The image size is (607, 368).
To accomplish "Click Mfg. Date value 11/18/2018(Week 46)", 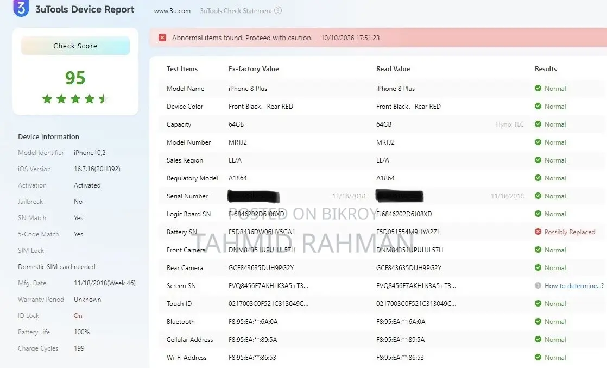I will coord(105,283).
